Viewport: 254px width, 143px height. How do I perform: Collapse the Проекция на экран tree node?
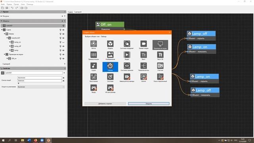coord(4,54)
